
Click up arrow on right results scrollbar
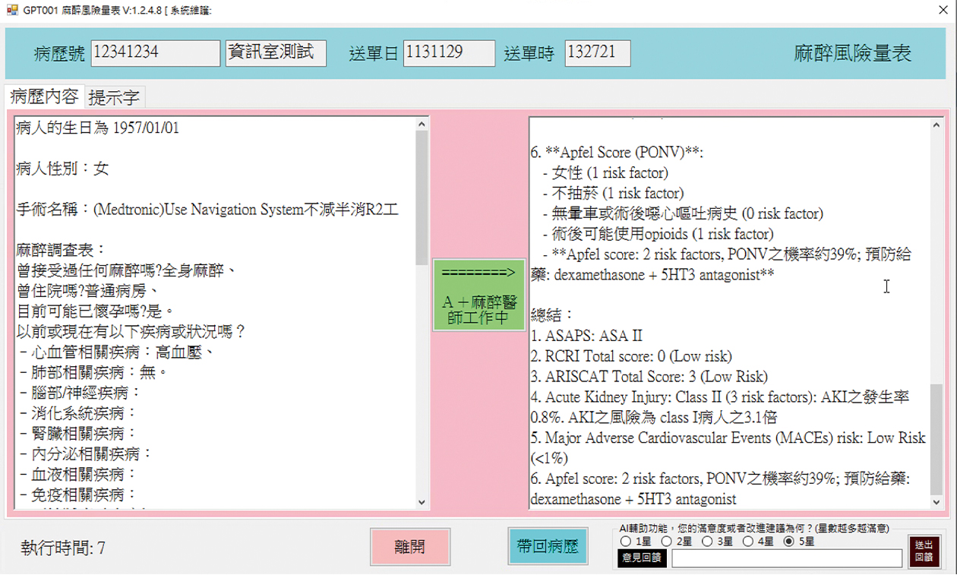point(937,124)
